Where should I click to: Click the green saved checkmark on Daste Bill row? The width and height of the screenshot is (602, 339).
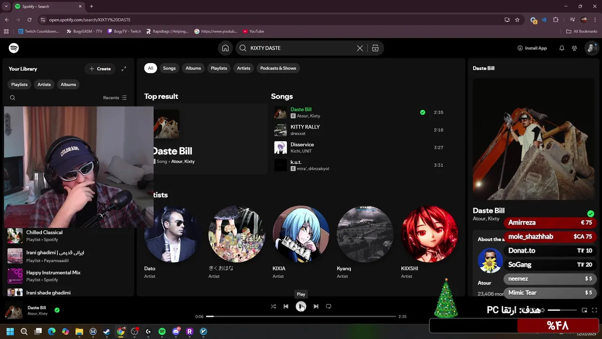pos(422,113)
